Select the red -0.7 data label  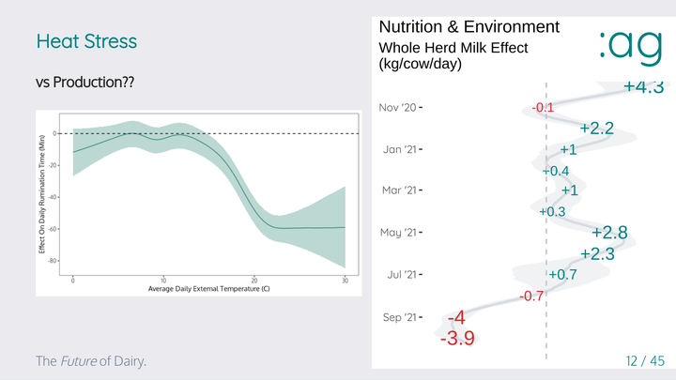click(531, 296)
